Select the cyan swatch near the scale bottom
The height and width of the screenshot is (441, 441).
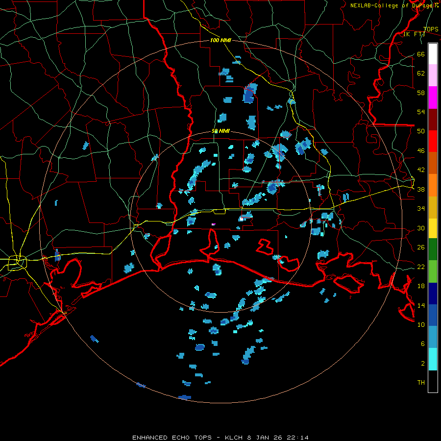pos(433,359)
